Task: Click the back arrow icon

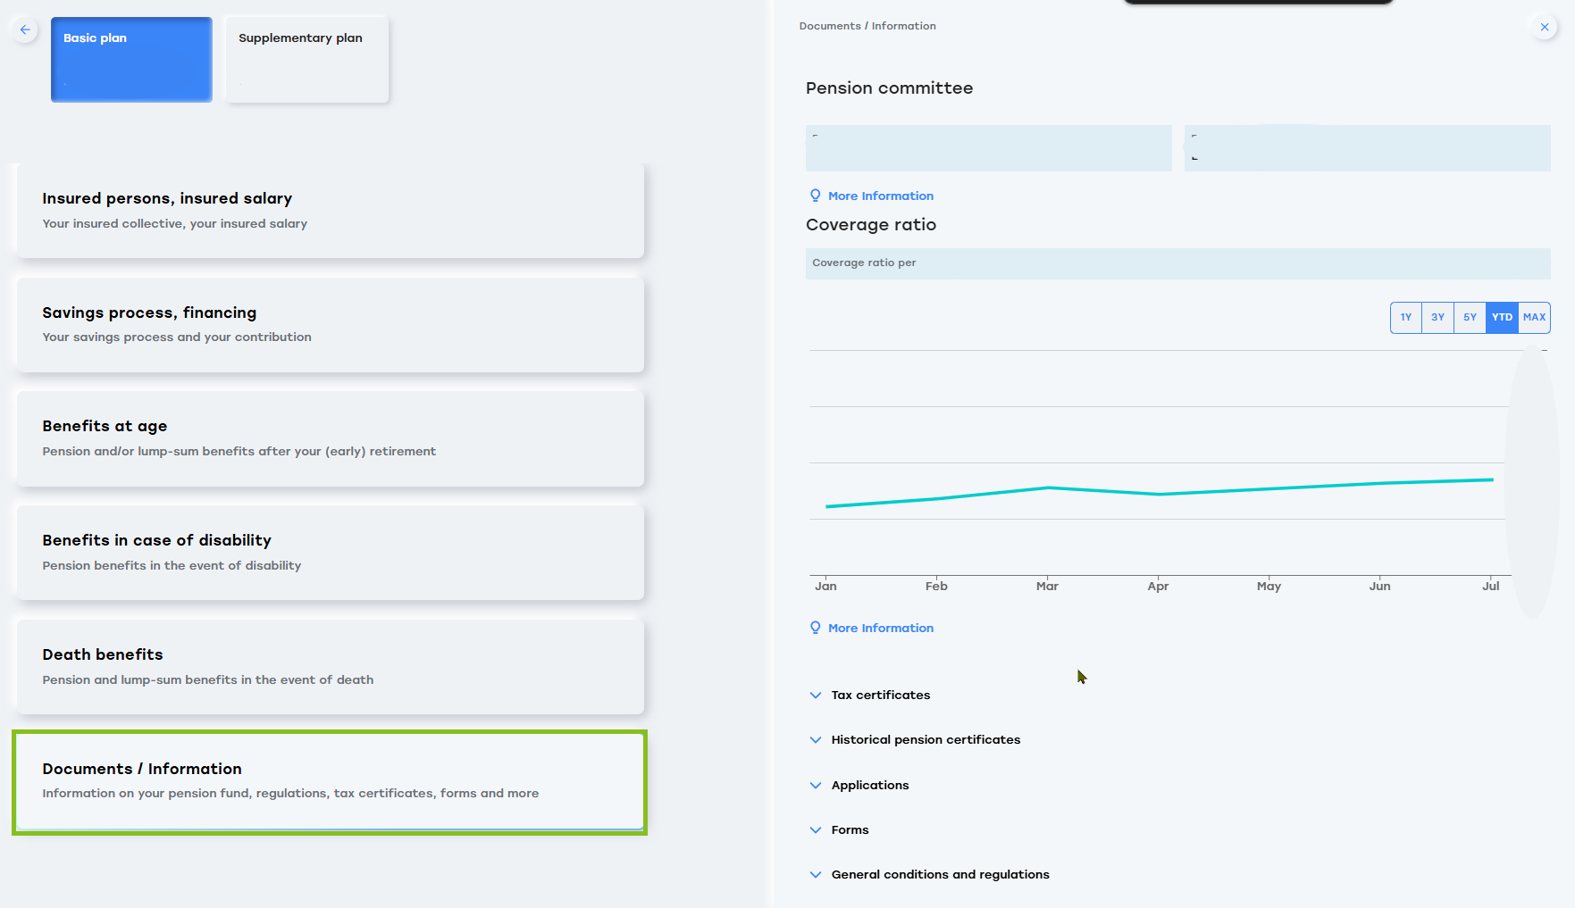Action: pyautogui.click(x=25, y=29)
